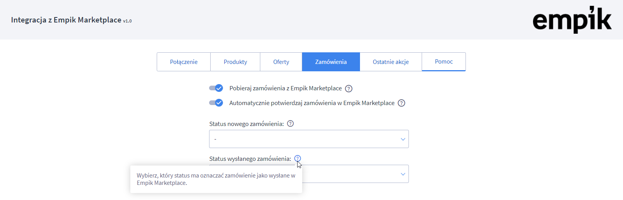Open the Status nowego zamówienia dropdown

tap(309, 139)
